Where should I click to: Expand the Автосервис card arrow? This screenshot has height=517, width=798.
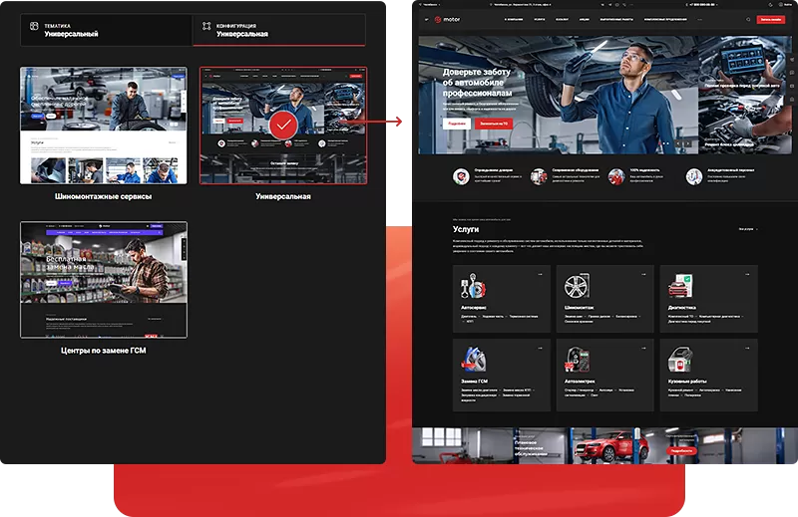pyautogui.click(x=540, y=274)
